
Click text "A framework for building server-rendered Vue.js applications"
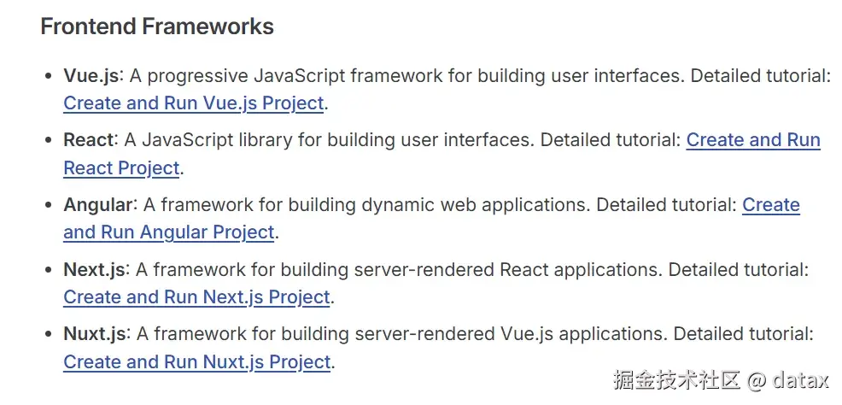400,334
